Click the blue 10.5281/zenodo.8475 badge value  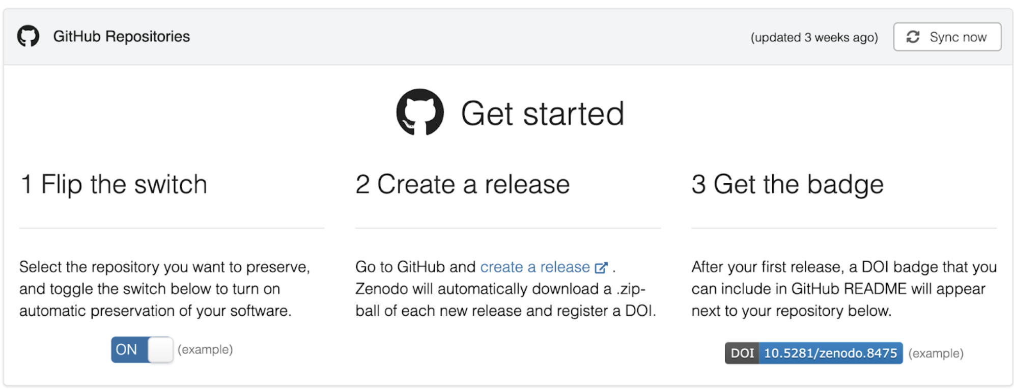click(x=831, y=353)
